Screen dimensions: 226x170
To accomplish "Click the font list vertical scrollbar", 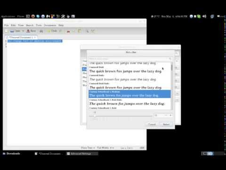I will click(x=172, y=86).
